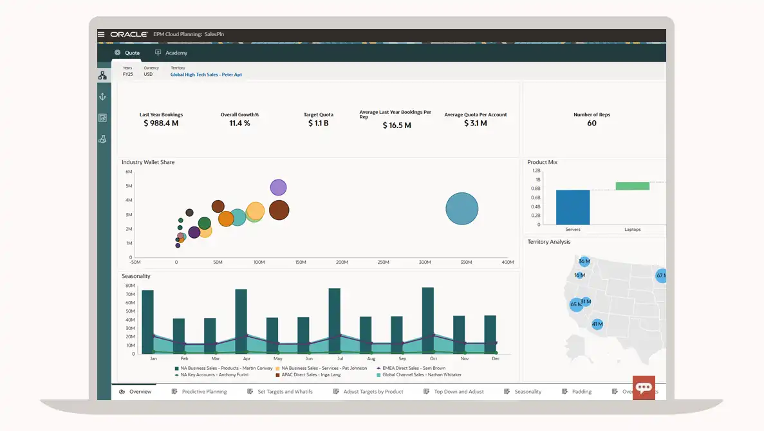Click the report chart icon in left sidebar
The width and height of the screenshot is (764, 431).
(102, 118)
